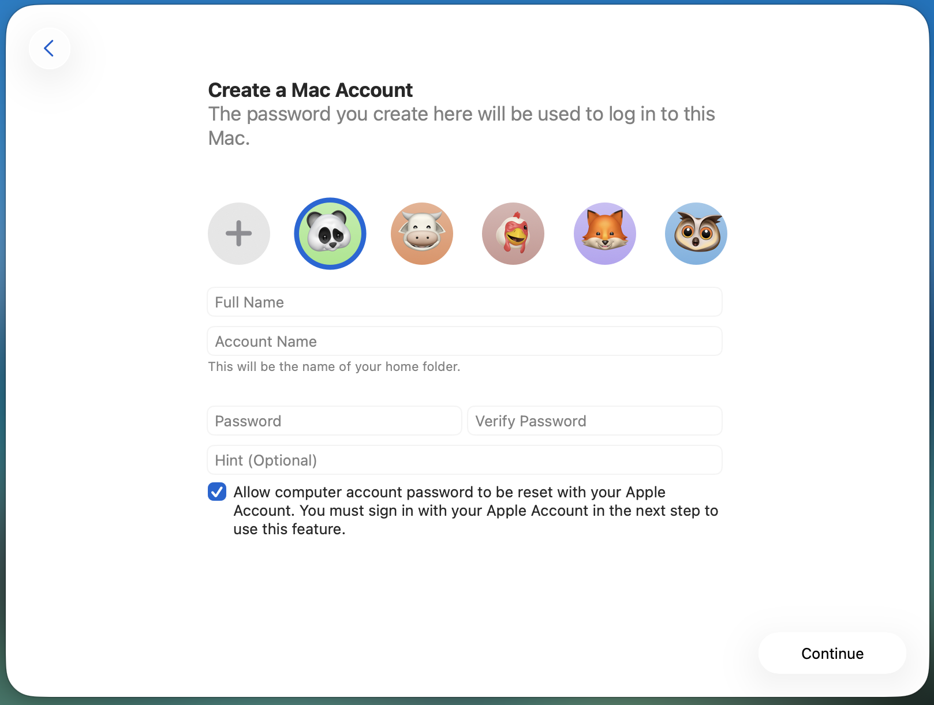Focus the Password field
Screen dimensions: 934x705
(334, 421)
